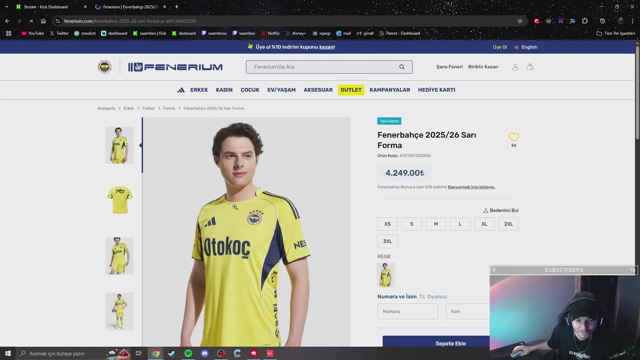Click the Bedenimi Bul size finder link
The image size is (640, 360).
[x=500, y=210]
